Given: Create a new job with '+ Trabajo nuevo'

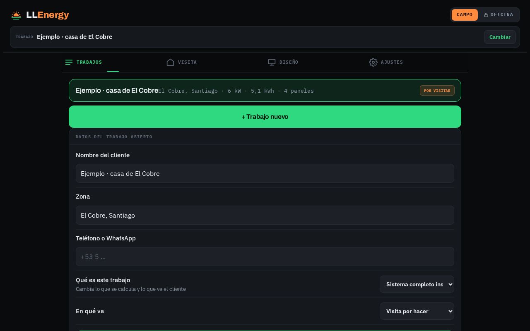Looking at the screenshot, I should pos(265,117).
